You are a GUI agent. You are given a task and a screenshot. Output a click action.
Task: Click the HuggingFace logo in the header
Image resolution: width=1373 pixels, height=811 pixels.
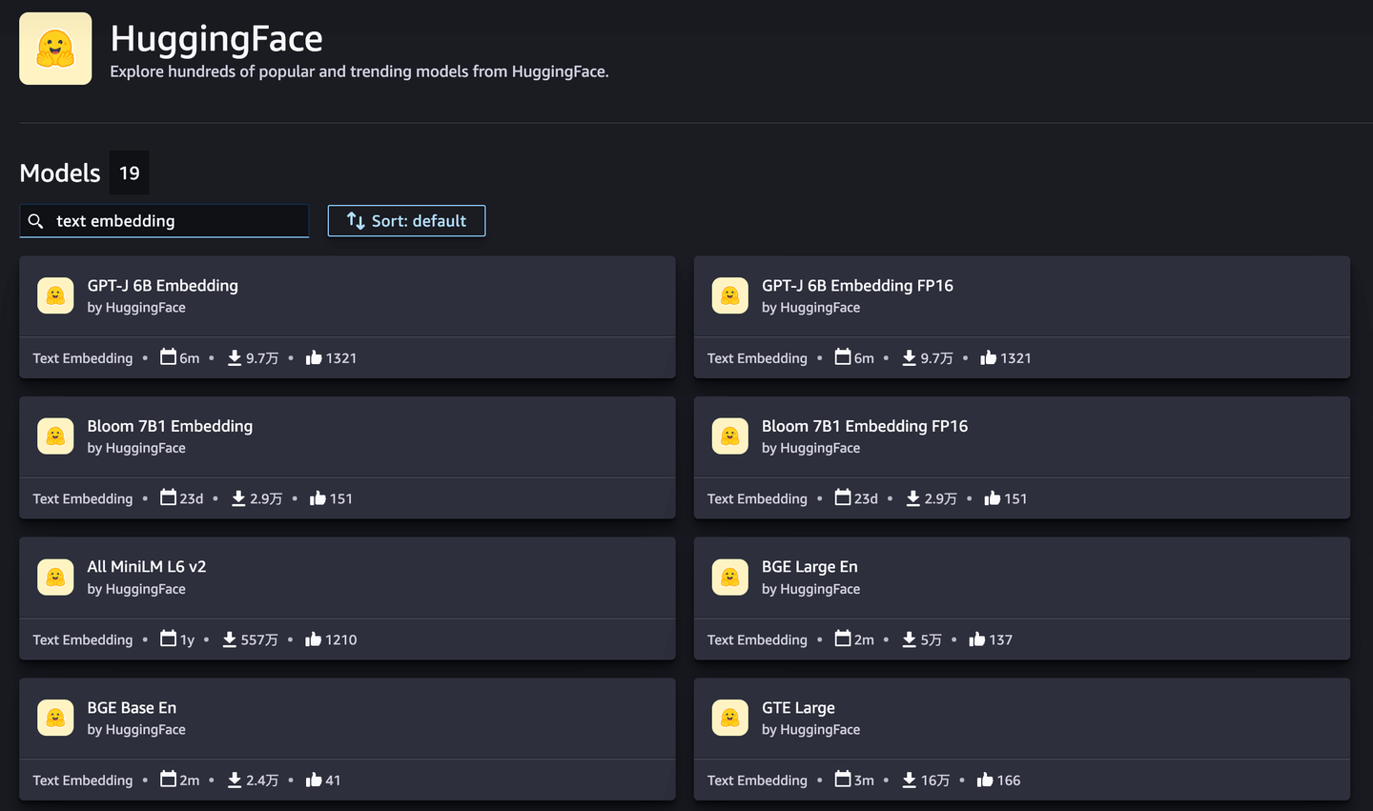tap(55, 49)
